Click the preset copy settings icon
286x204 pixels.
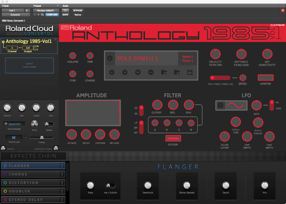tap(42, 15)
